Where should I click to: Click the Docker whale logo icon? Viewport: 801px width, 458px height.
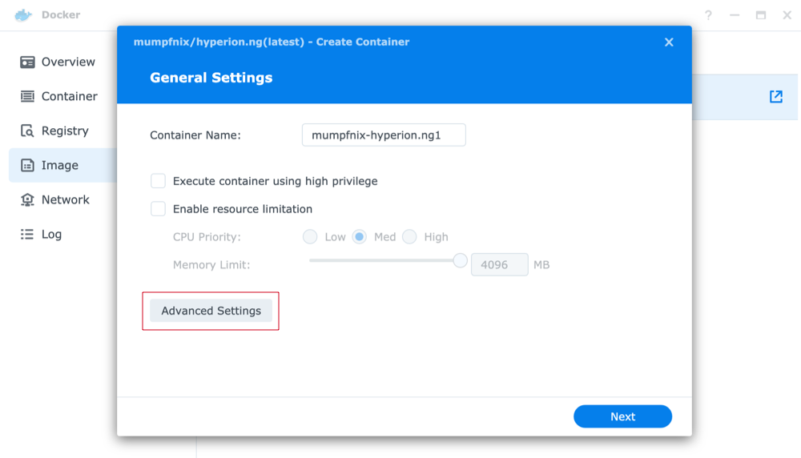coord(23,15)
